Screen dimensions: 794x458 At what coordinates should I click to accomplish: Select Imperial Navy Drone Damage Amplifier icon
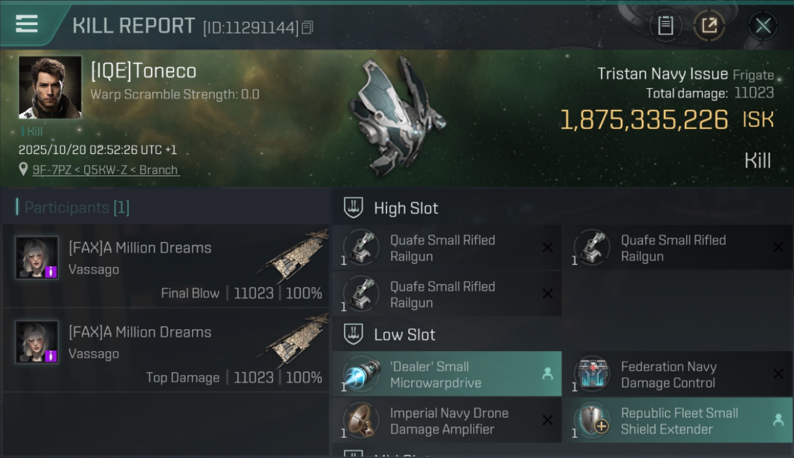(x=362, y=421)
